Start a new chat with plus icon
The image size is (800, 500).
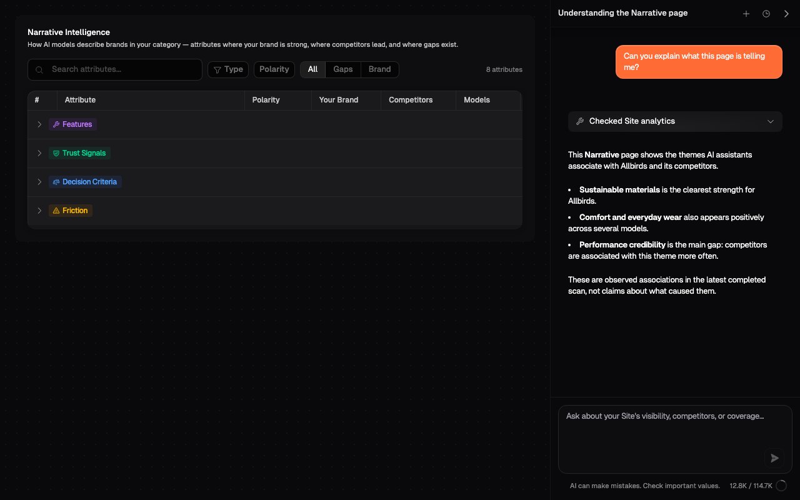click(x=746, y=14)
